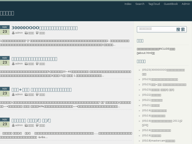Viewport: 192px width, 144px height.
Task: Open sidebar recent post [05/23]300000000
Action: pos(163,72)
